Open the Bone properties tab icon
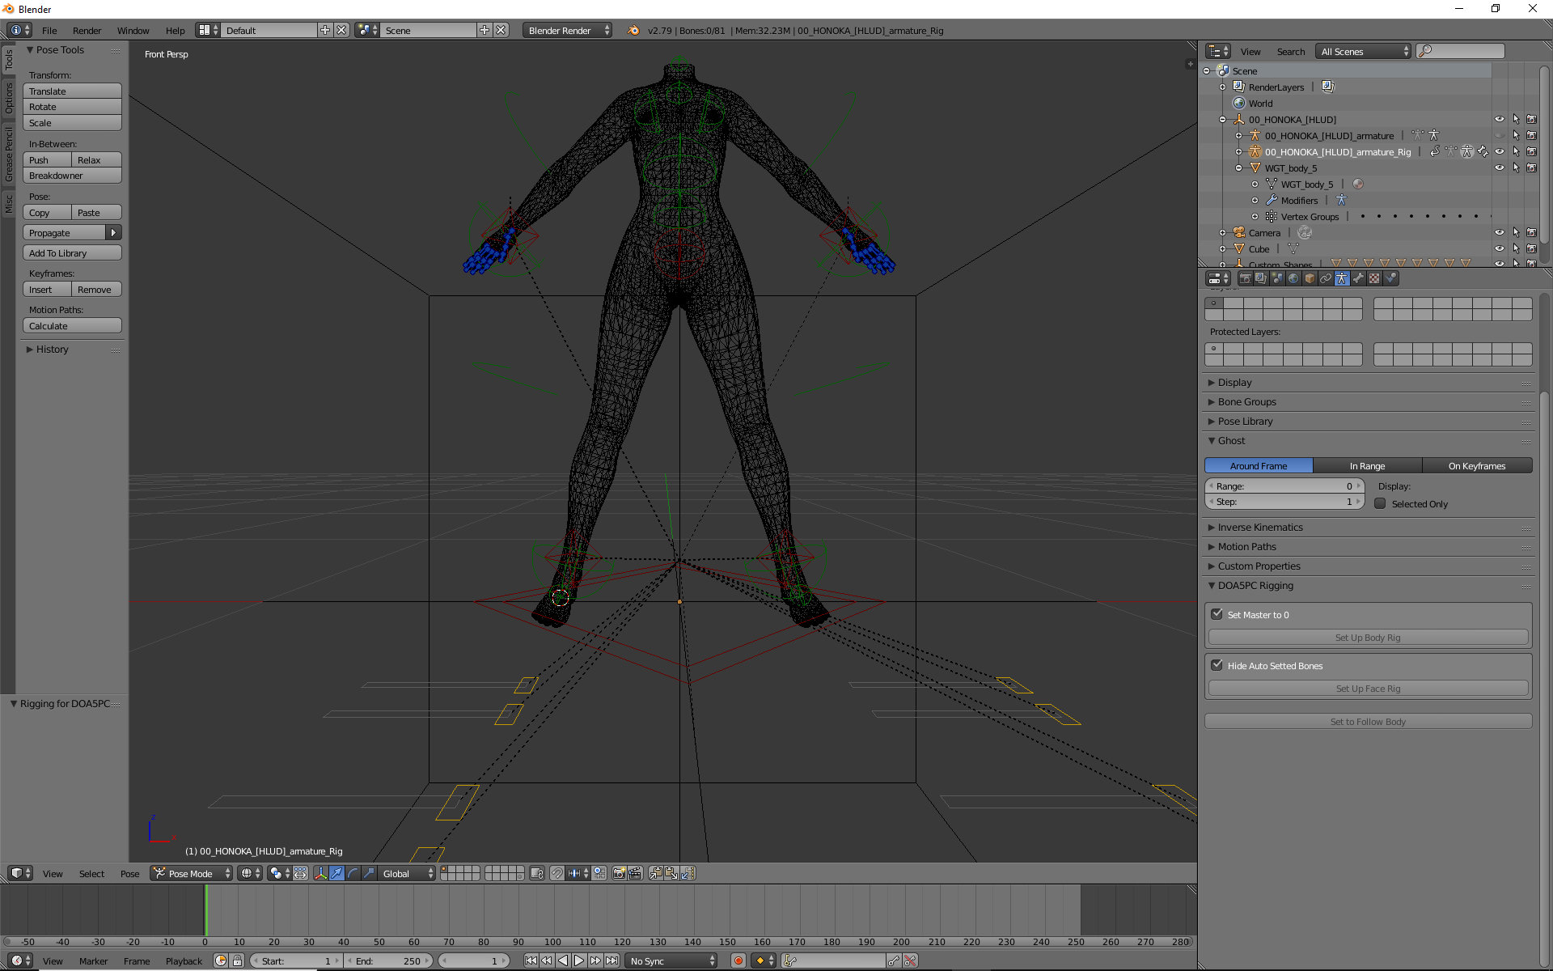The image size is (1553, 971). [x=1358, y=278]
